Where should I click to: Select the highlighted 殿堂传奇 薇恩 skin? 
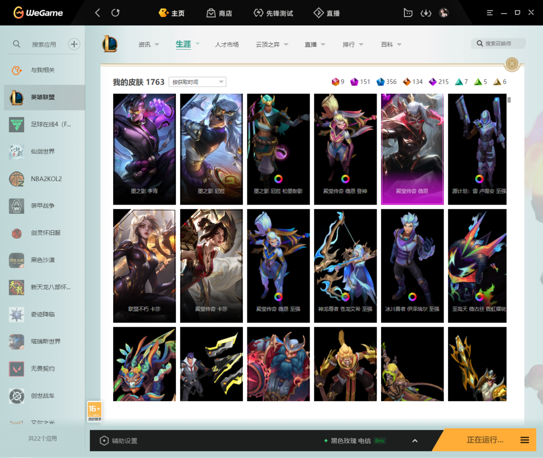[x=412, y=149]
